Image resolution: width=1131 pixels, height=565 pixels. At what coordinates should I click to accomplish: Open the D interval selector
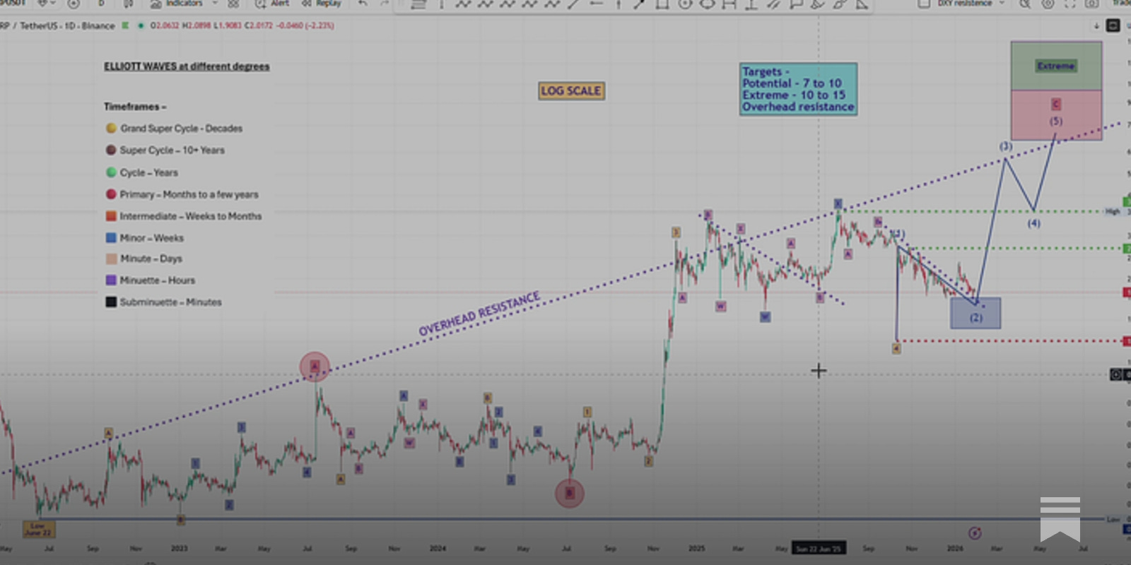(101, 4)
